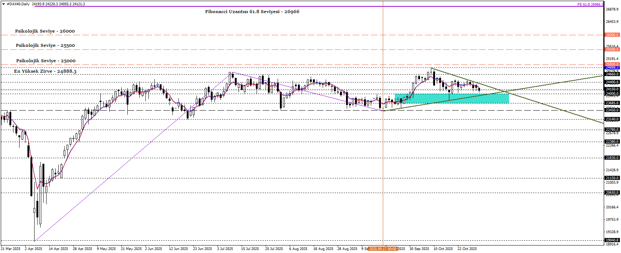Click the '18 Aug 2025' date label
This screenshot has height=253, width=621.
tap(323, 249)
